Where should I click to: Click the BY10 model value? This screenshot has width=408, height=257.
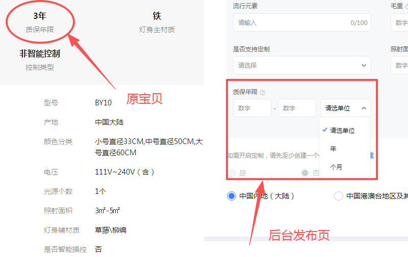[x=103, y=103]
